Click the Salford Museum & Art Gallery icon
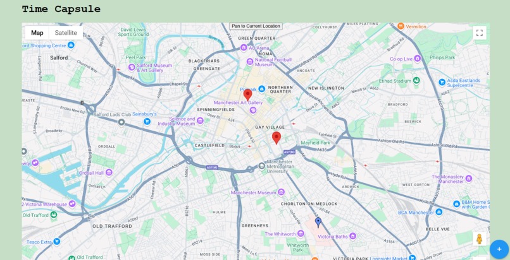Image resolution: width=510 pixels, height=260 pixels. pos(132,67)
